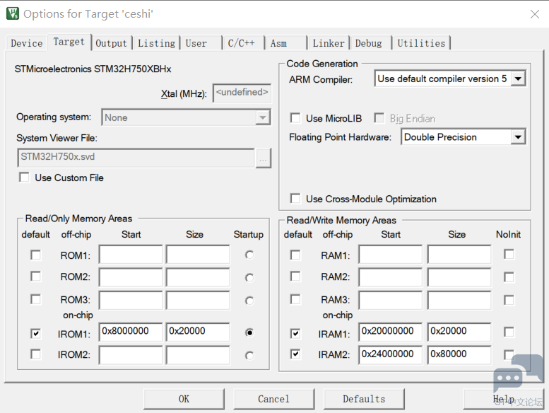Confirm settings with OK button
Viewport: 549px width, 413px height.
coord(184,399)
